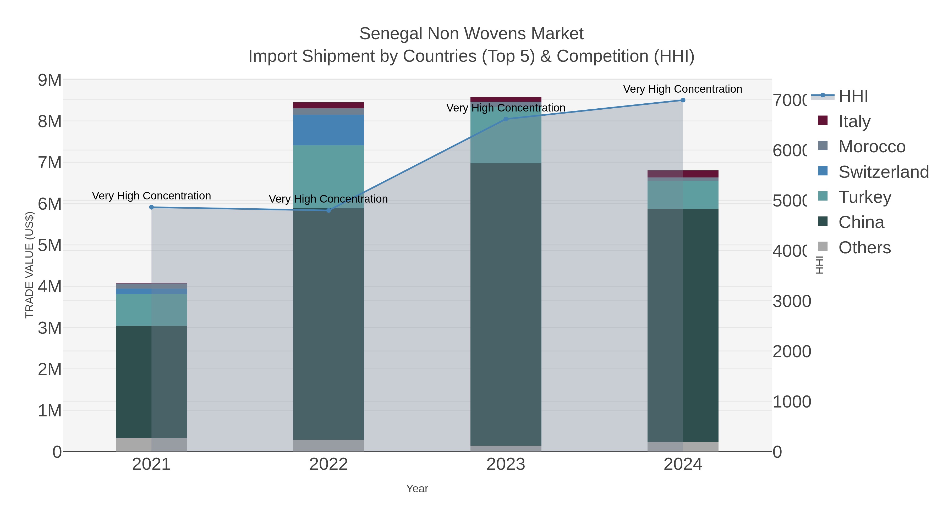Click the 'Year' x-axis title
The width and height of the screenshot is (943, 530).
point(417,489)
